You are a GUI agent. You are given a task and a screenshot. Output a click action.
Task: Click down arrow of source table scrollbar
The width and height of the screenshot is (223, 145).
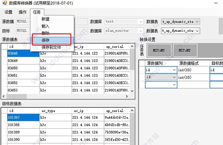click(x=132, y=91)
